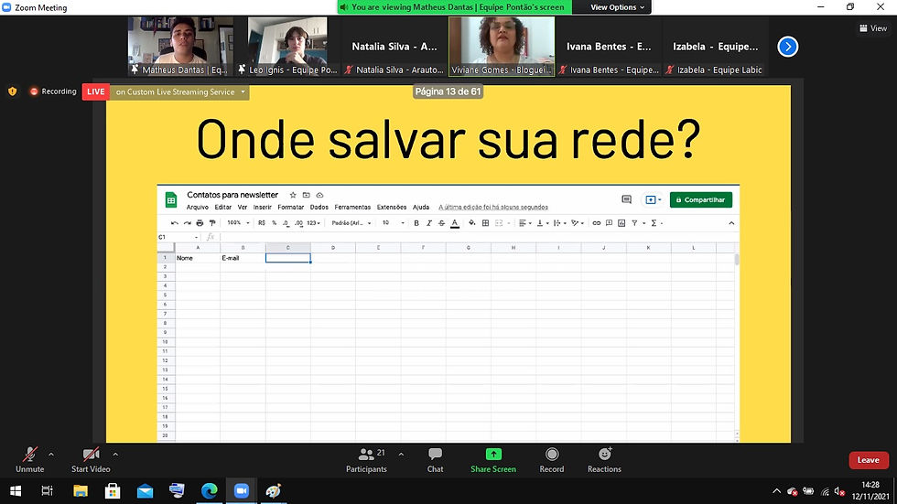This screenshot has height=504, width=897.
Task: Open the 100% zoom dropdown
Action: [x=238, y=223]
